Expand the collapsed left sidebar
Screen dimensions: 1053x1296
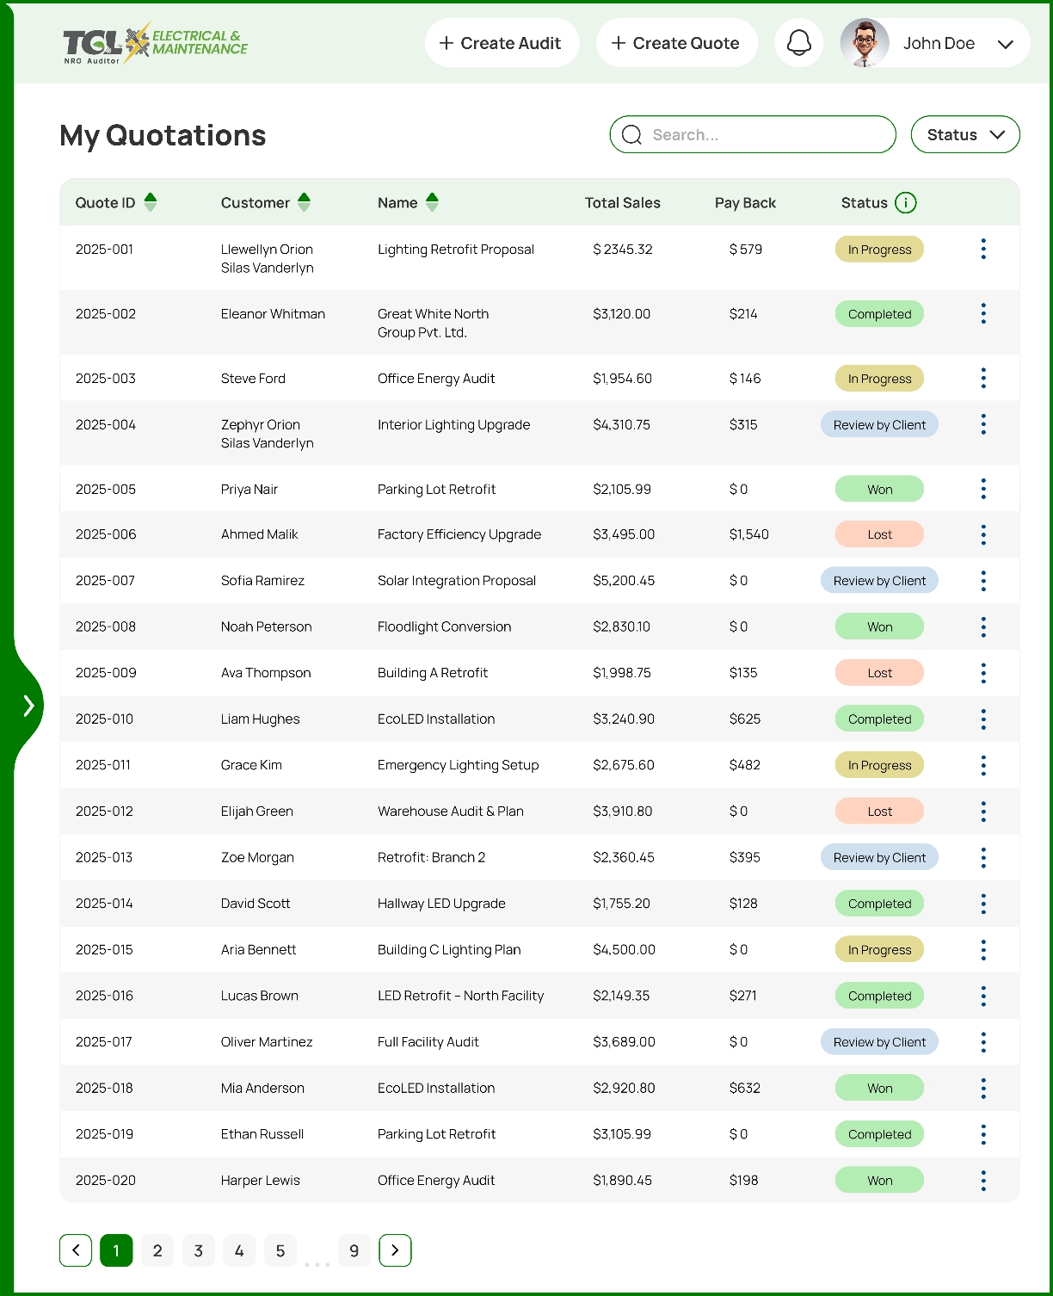click(x=28, y=706)
